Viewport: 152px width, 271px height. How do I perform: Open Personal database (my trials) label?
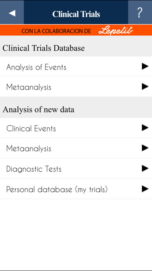57,189
